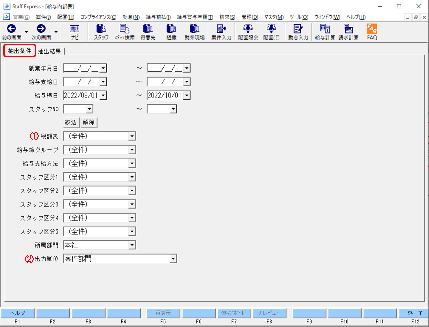
Task: Expand the 所属部門 本社 dropdown
Action: [132, 245]
